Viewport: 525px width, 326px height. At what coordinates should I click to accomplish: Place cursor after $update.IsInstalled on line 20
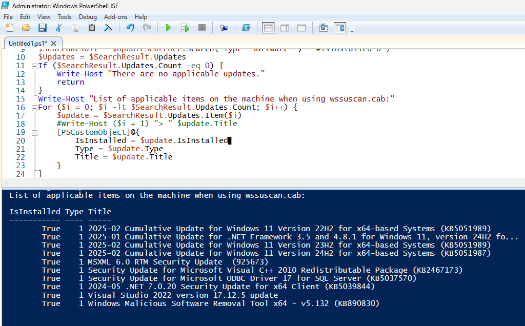tap(229, 140)
